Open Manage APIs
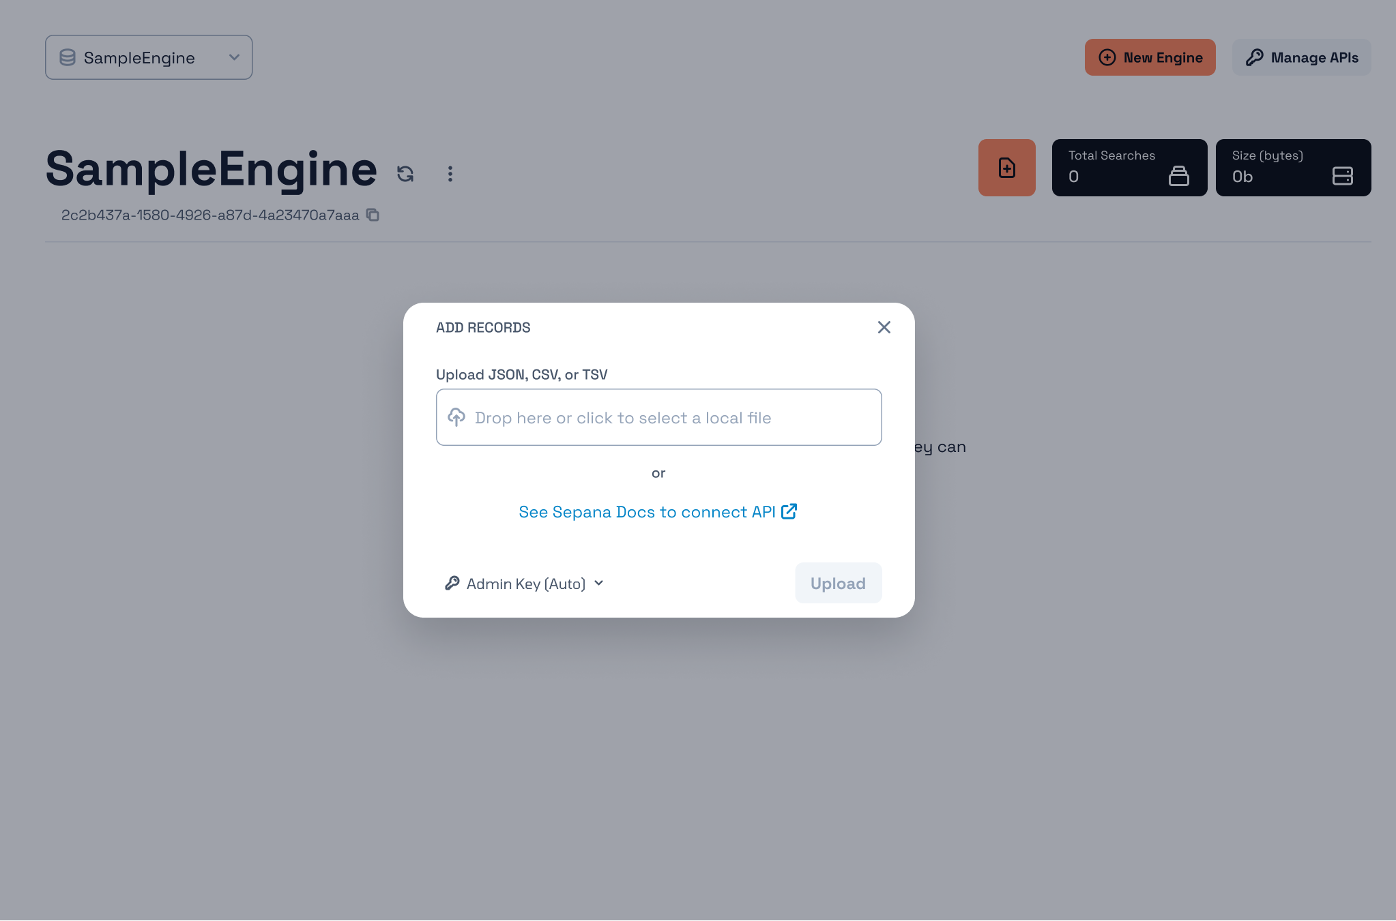 coord(1301,57)
